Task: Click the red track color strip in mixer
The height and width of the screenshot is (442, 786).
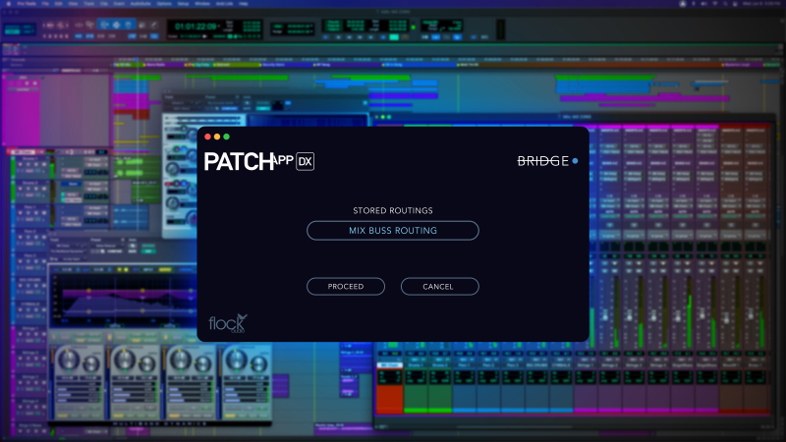Action: pos(389,398)
